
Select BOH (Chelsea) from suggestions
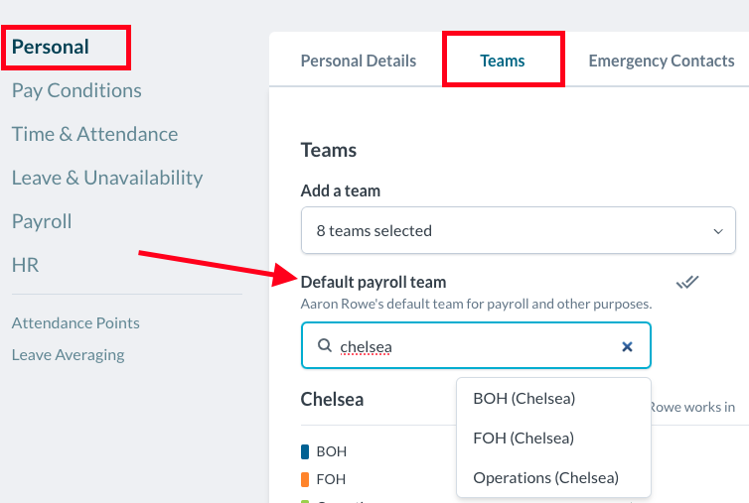pos(524,398)
